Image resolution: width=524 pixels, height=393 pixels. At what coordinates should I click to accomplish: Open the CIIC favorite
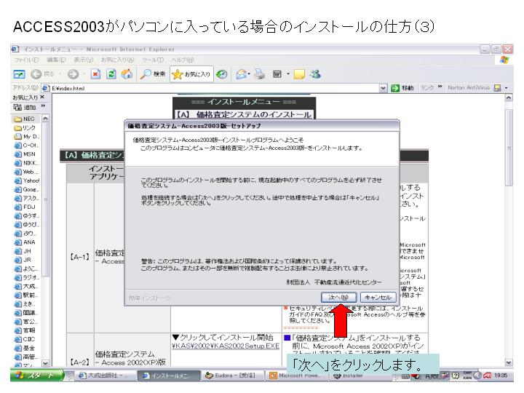[x=25, y=339]
